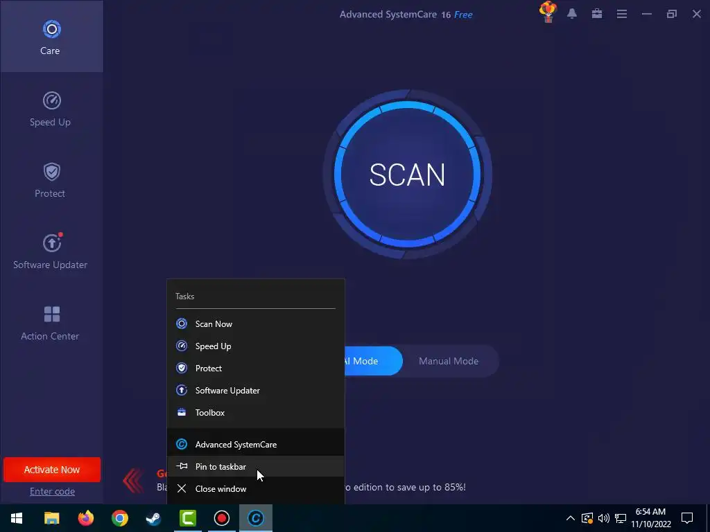Select Pin to taskbar option
The height and width of the screenshot is (532, 710).
[x=255, y=466]
